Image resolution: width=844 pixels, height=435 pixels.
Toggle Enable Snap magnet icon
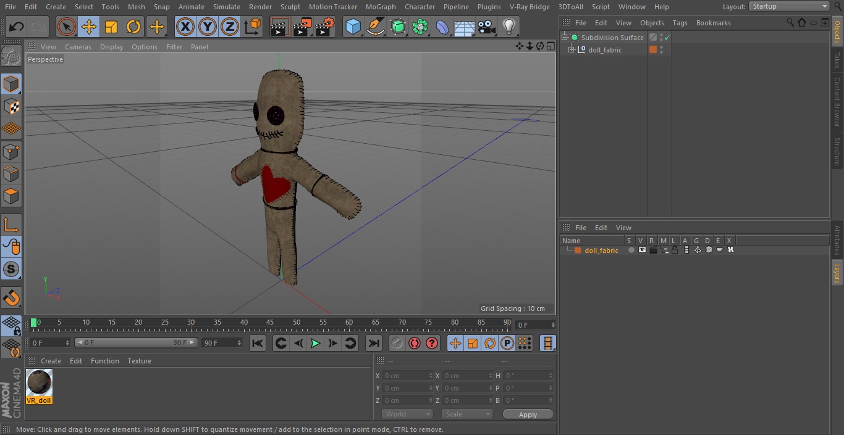11,298
